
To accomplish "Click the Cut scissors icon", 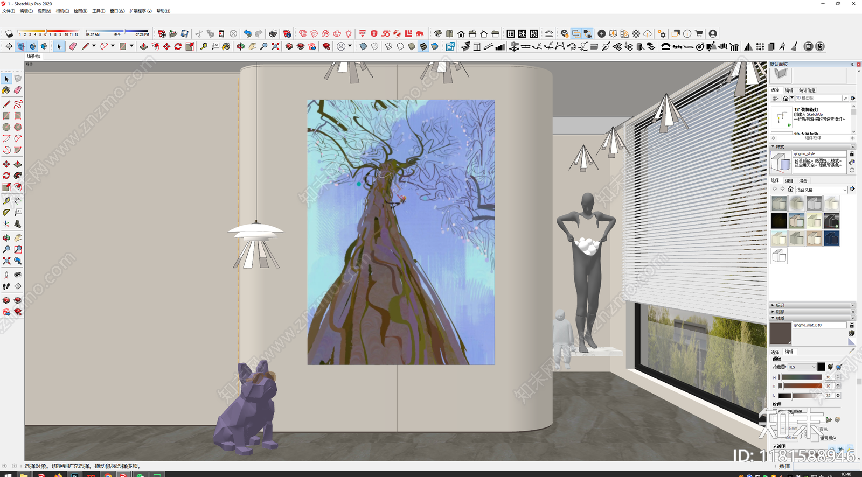I will 199,33.
